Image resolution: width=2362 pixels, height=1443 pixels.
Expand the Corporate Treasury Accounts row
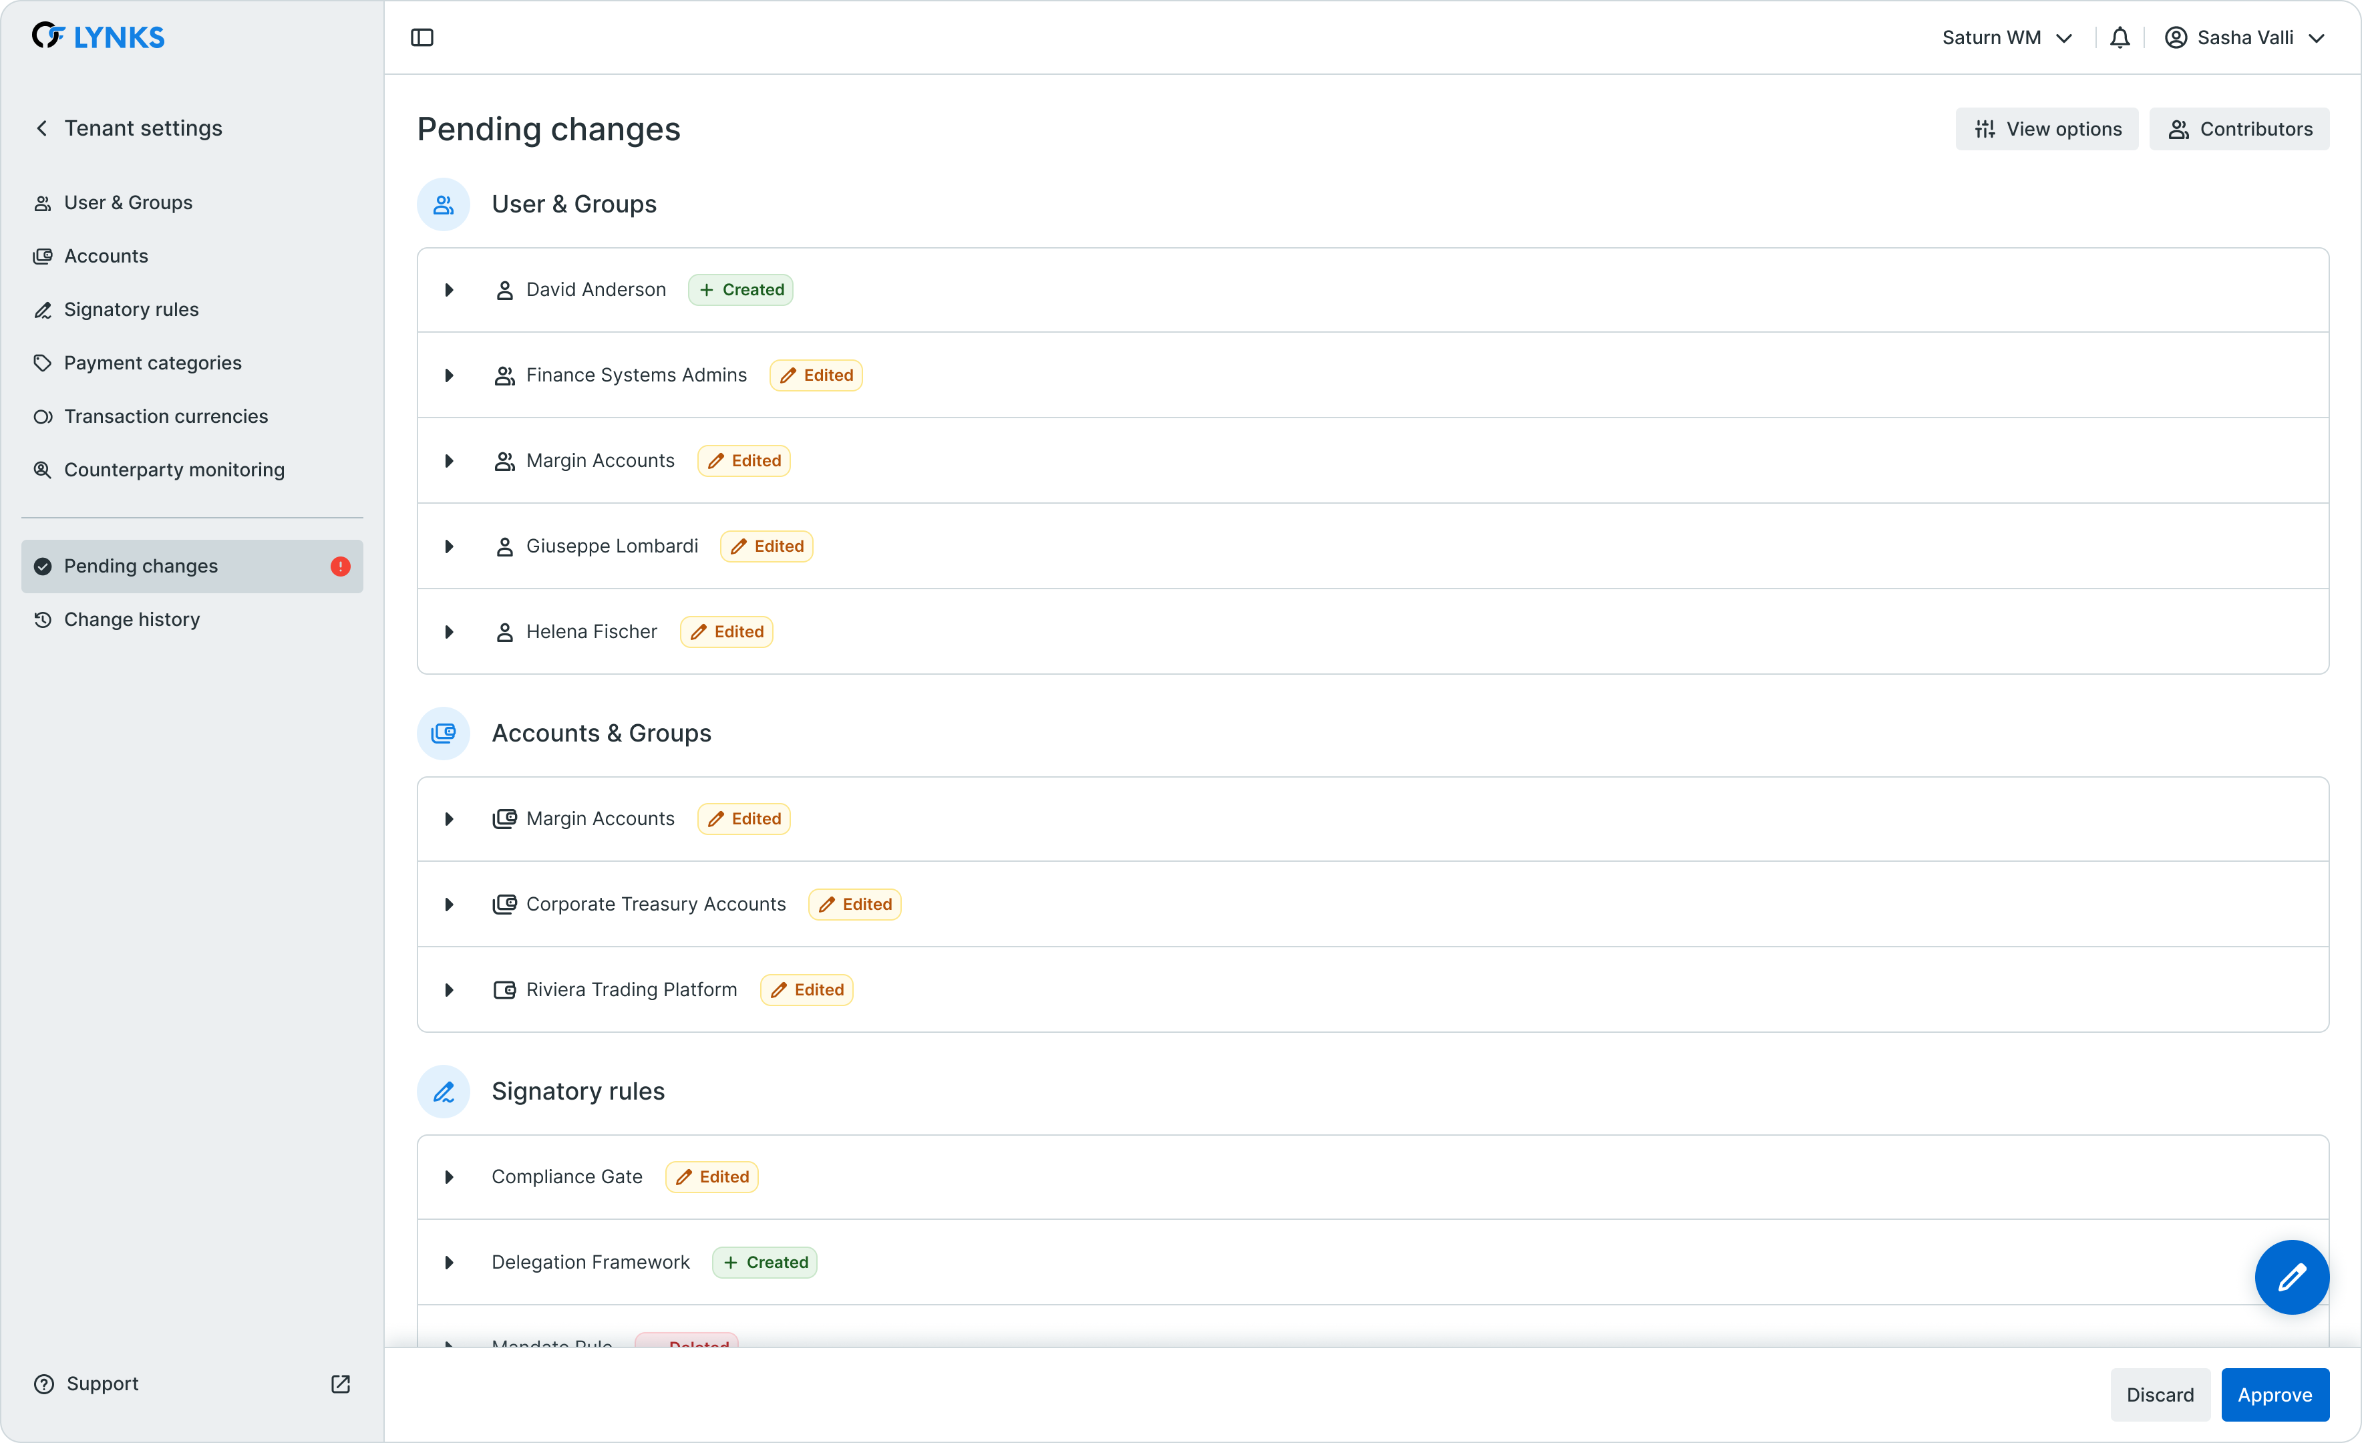click(x=449, y=904)
